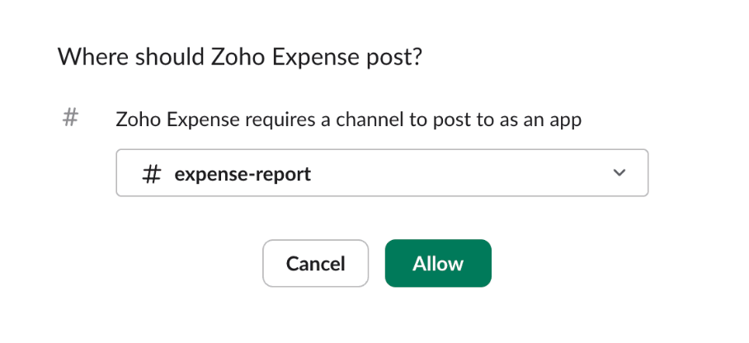Screen dimensions: 749x343
Task: Click the green Allow button
Action: click(x=438, y=264)
